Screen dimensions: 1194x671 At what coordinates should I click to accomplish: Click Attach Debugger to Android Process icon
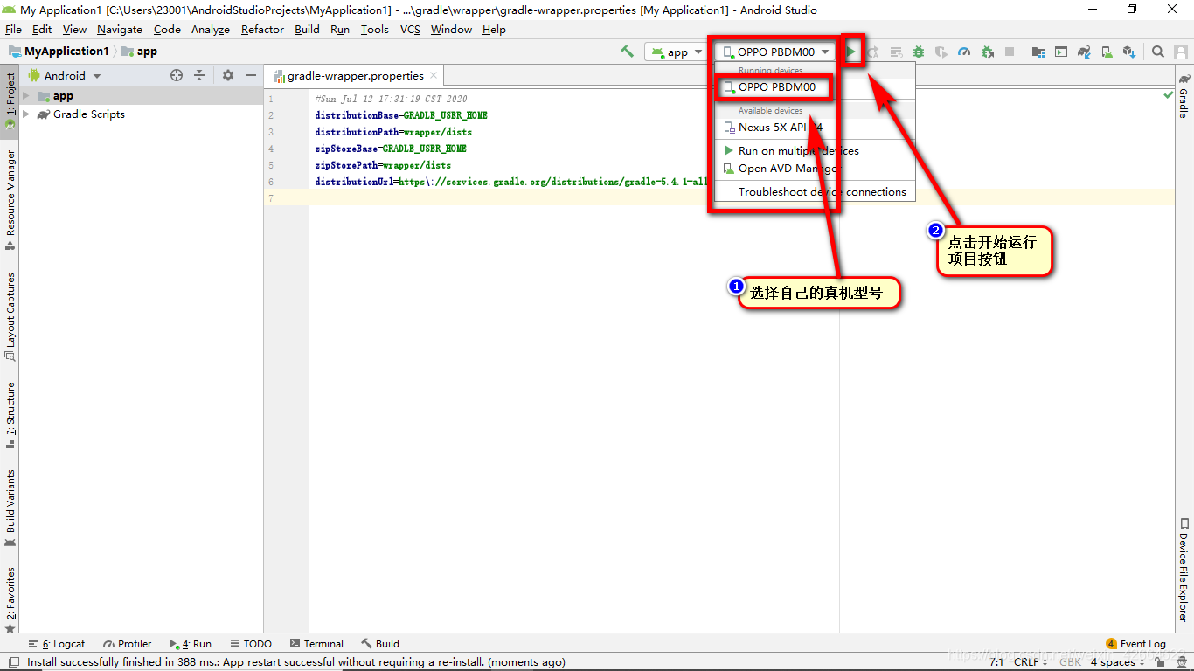click(x=987, y=52)
